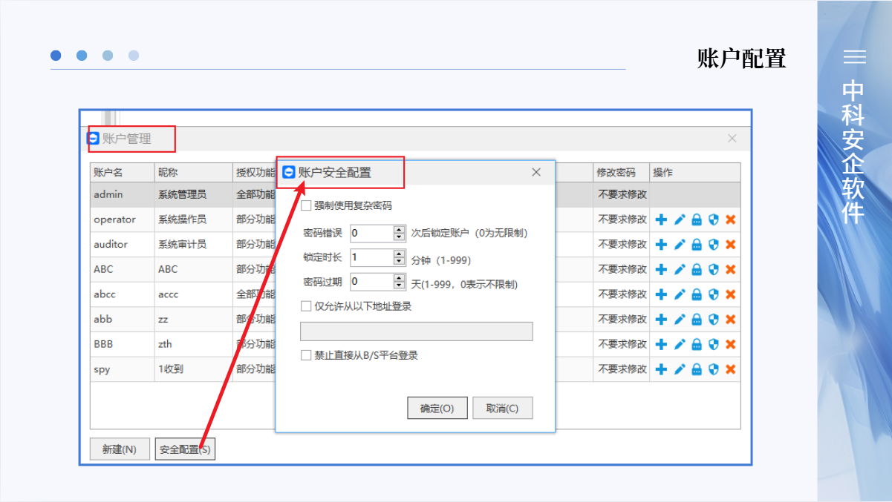Confirm settings with 确定(O) button
This screenshot has width=892, height=502.
point(437,409)
